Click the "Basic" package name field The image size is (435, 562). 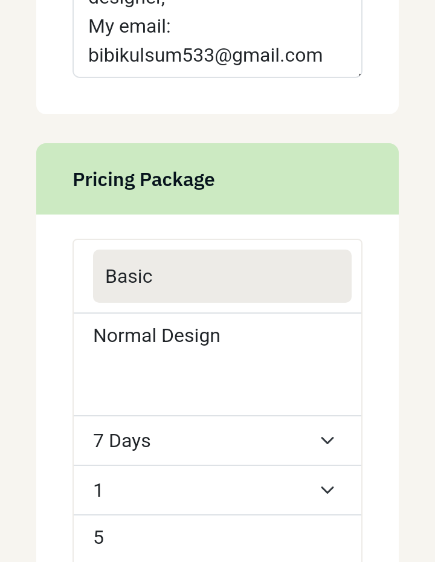click(222, 276)
